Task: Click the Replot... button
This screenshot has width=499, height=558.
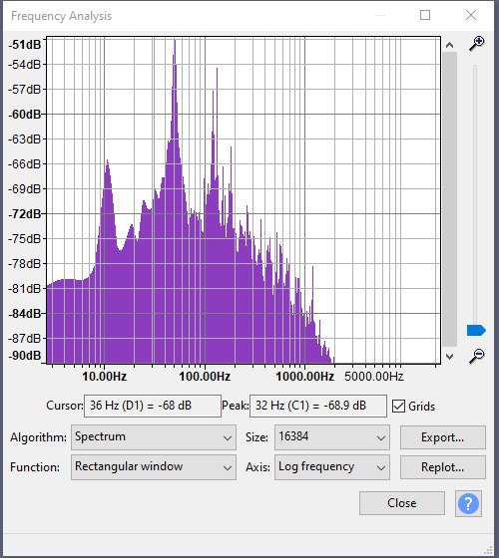Action: pyautogui.click(x=443, y=467)
